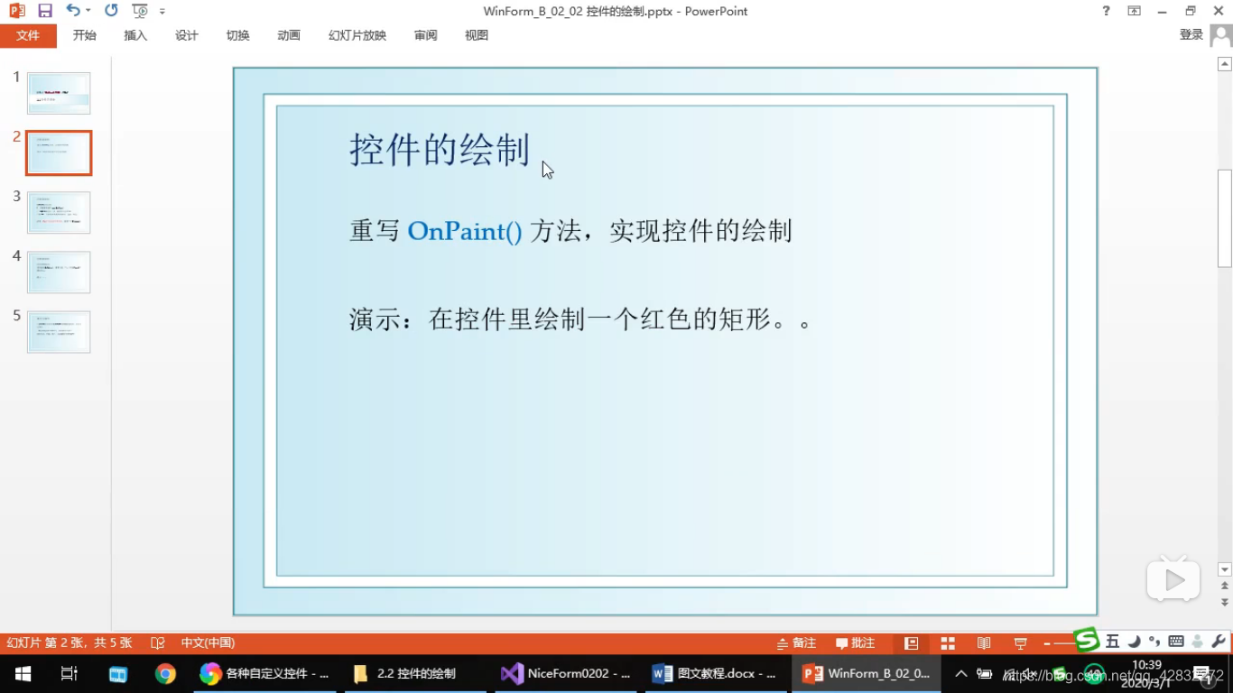Click the vertical scrollbar down arrow
The image size is (1233, 693).
(1225, 569)
